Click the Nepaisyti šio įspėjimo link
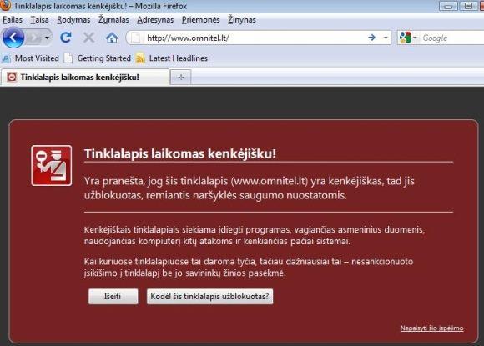This screenshot has height=346, width=484. (x=431, y=328)
